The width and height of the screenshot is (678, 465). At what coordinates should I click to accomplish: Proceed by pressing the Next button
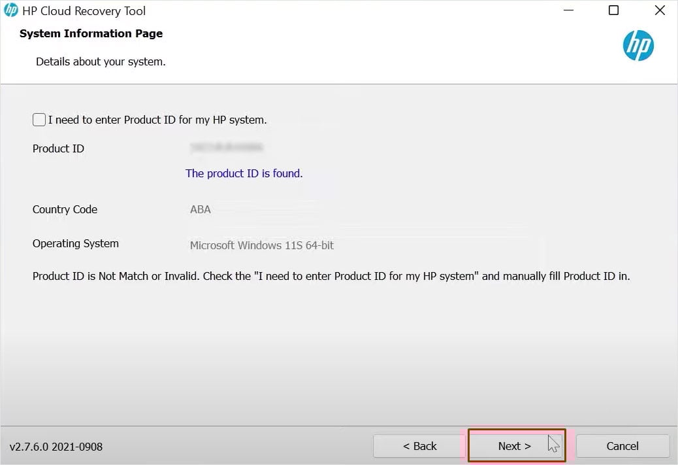tap(516, 446)
